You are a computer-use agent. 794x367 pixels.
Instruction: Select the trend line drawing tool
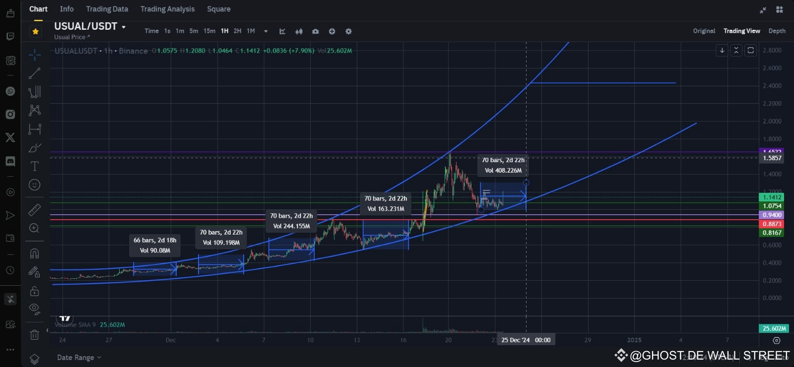click(x=34, y=73)
